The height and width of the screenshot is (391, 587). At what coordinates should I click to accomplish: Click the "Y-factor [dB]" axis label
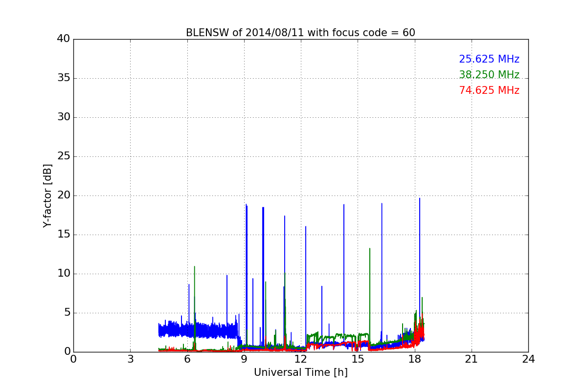(x=47, y=195)
